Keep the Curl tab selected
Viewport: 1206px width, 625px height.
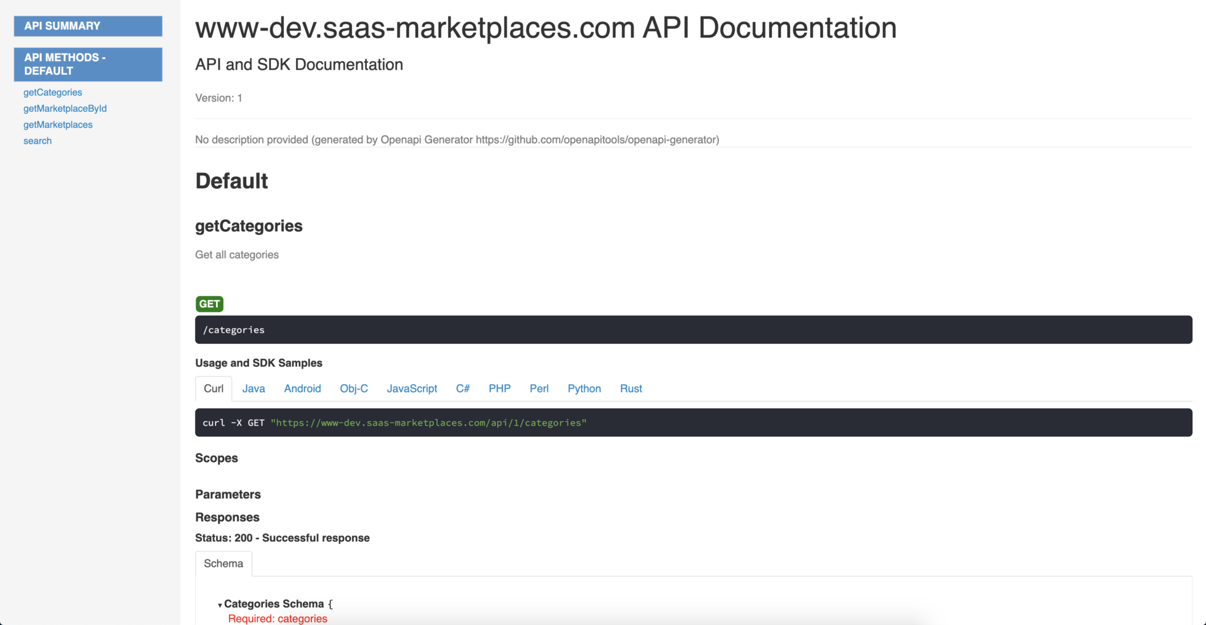click(x=213, y=388)
